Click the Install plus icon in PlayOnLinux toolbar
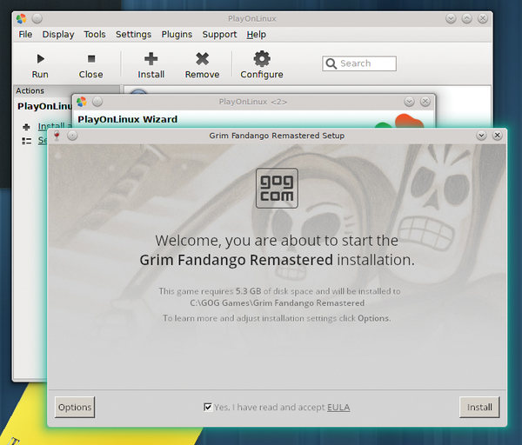522x445 pixels. pyautogui.click(x=151, y=59)
